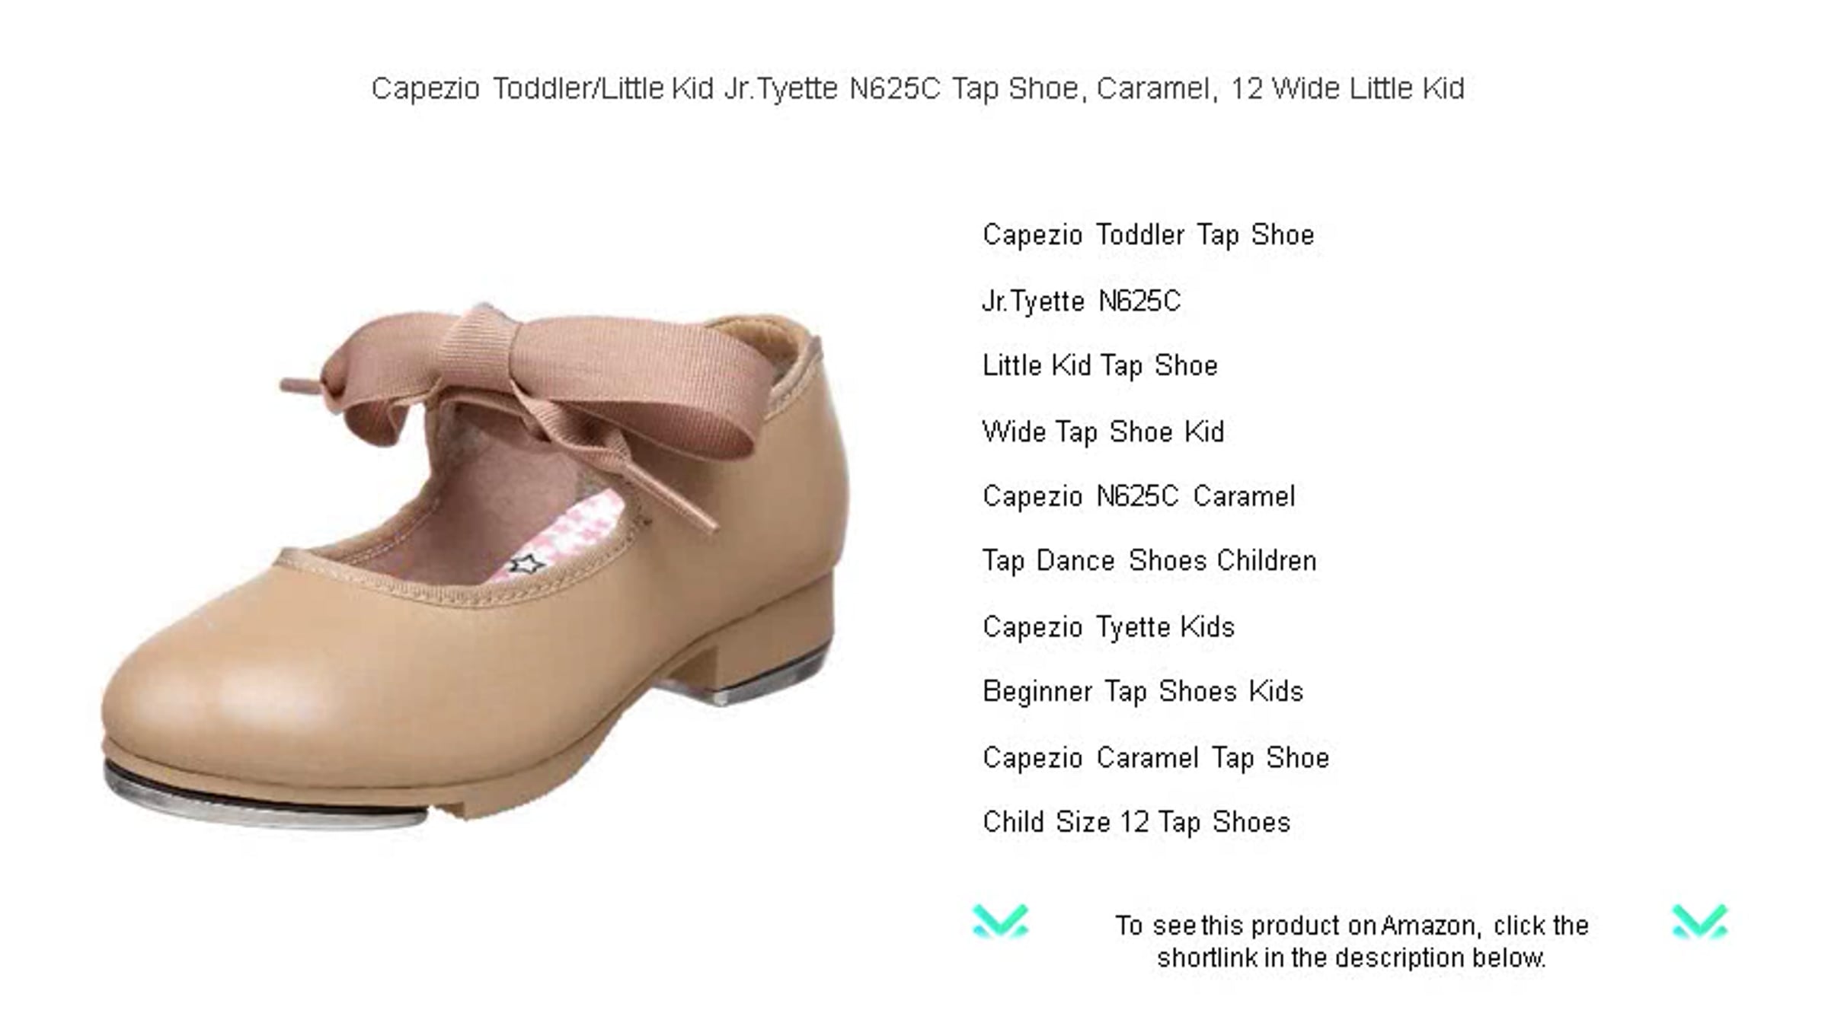Click 'Child Size 12 Tap Shoes' text
The height and width of the screenshot is (1029, 1828).
(1136, 823)
